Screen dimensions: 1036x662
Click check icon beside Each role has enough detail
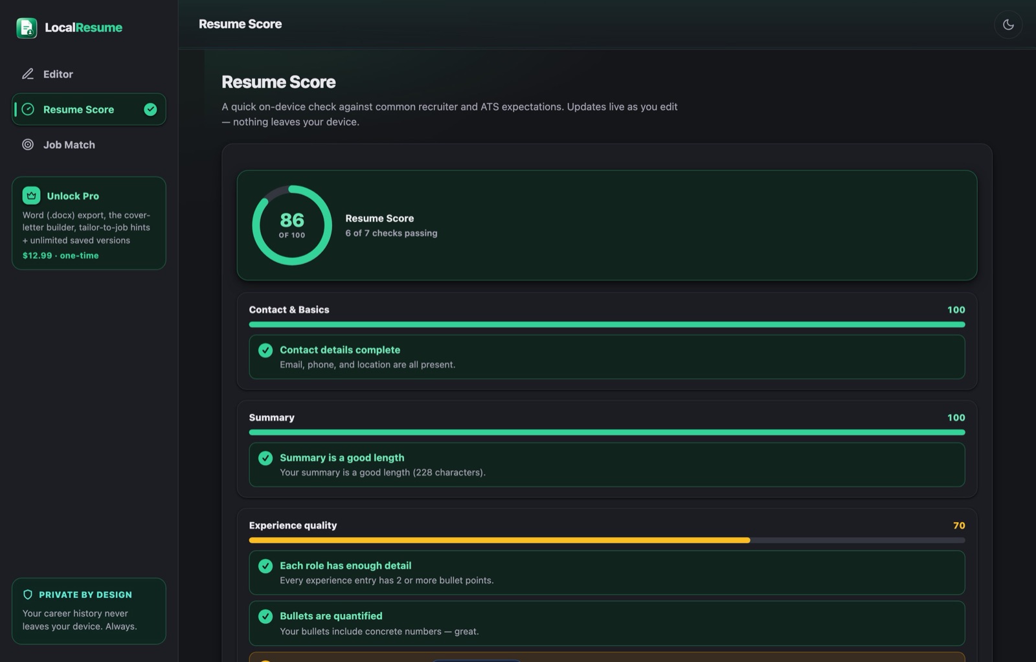coord(265,566)
